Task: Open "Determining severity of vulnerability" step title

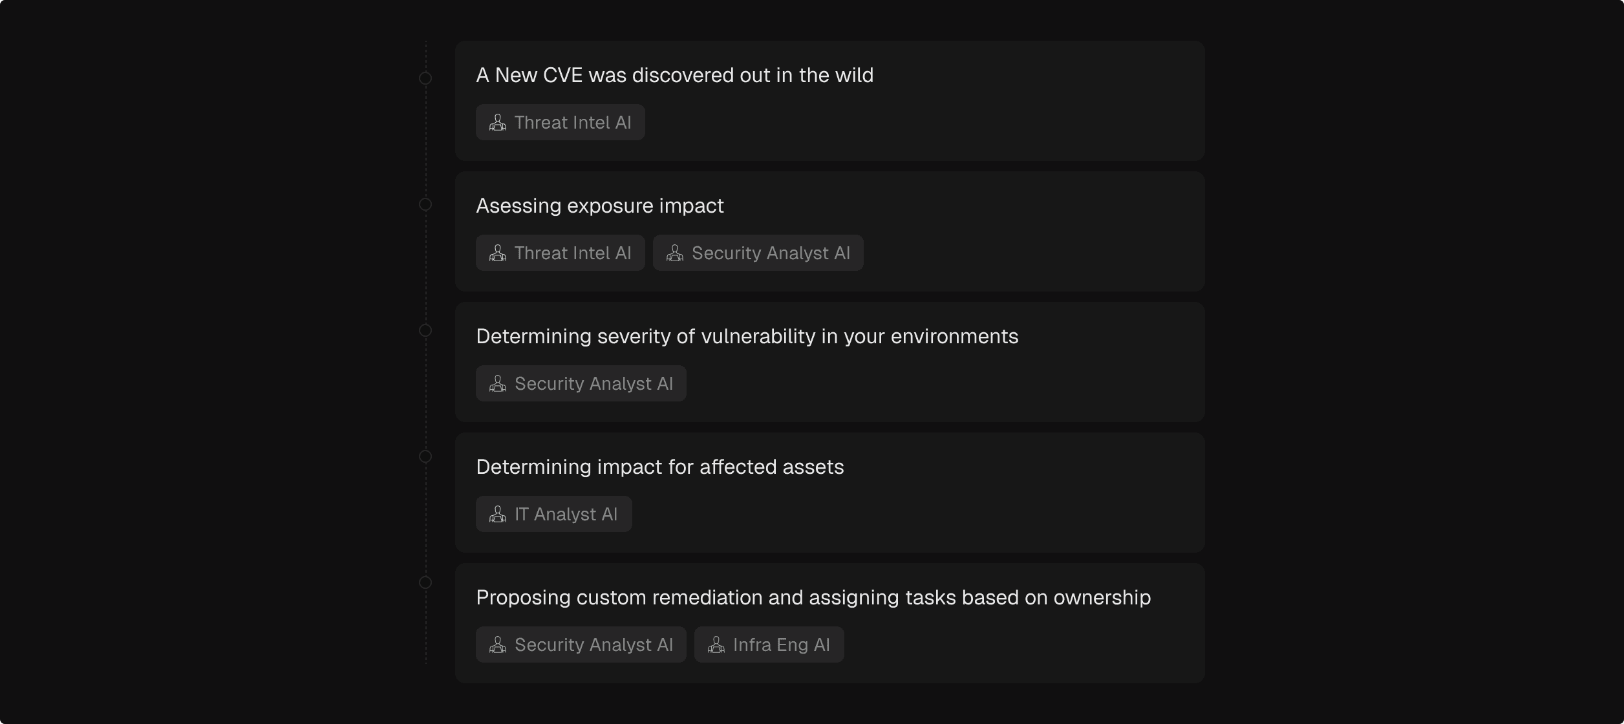Action: [x=747, y=337]
